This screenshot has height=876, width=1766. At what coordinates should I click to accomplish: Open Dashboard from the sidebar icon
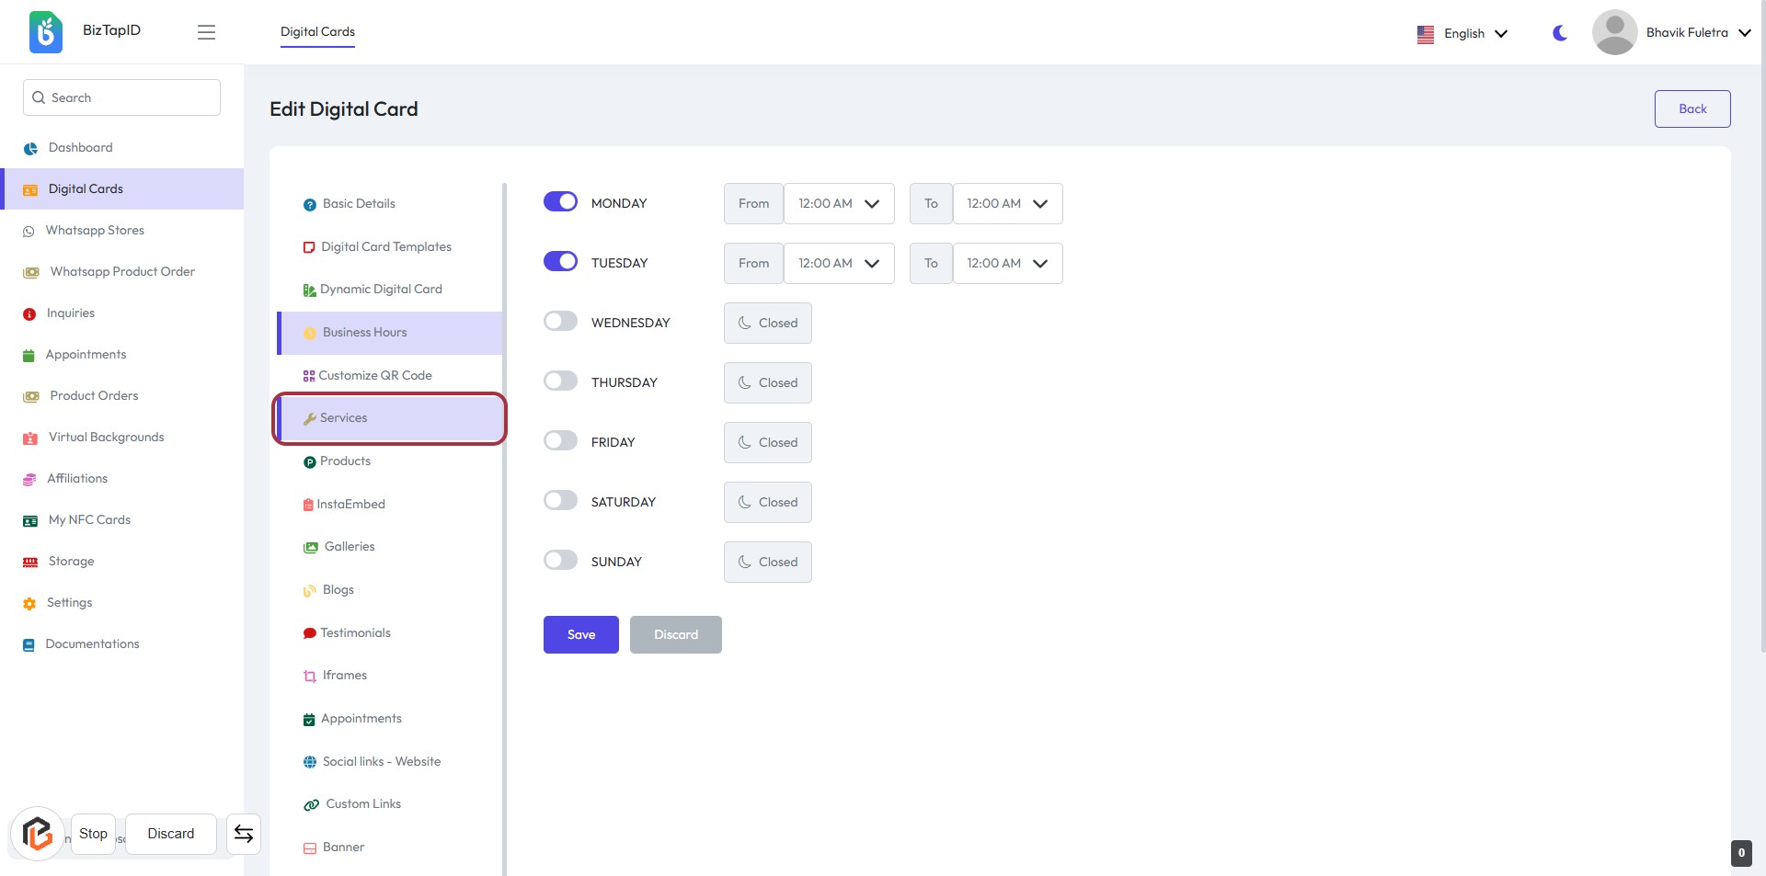point(30,148)
